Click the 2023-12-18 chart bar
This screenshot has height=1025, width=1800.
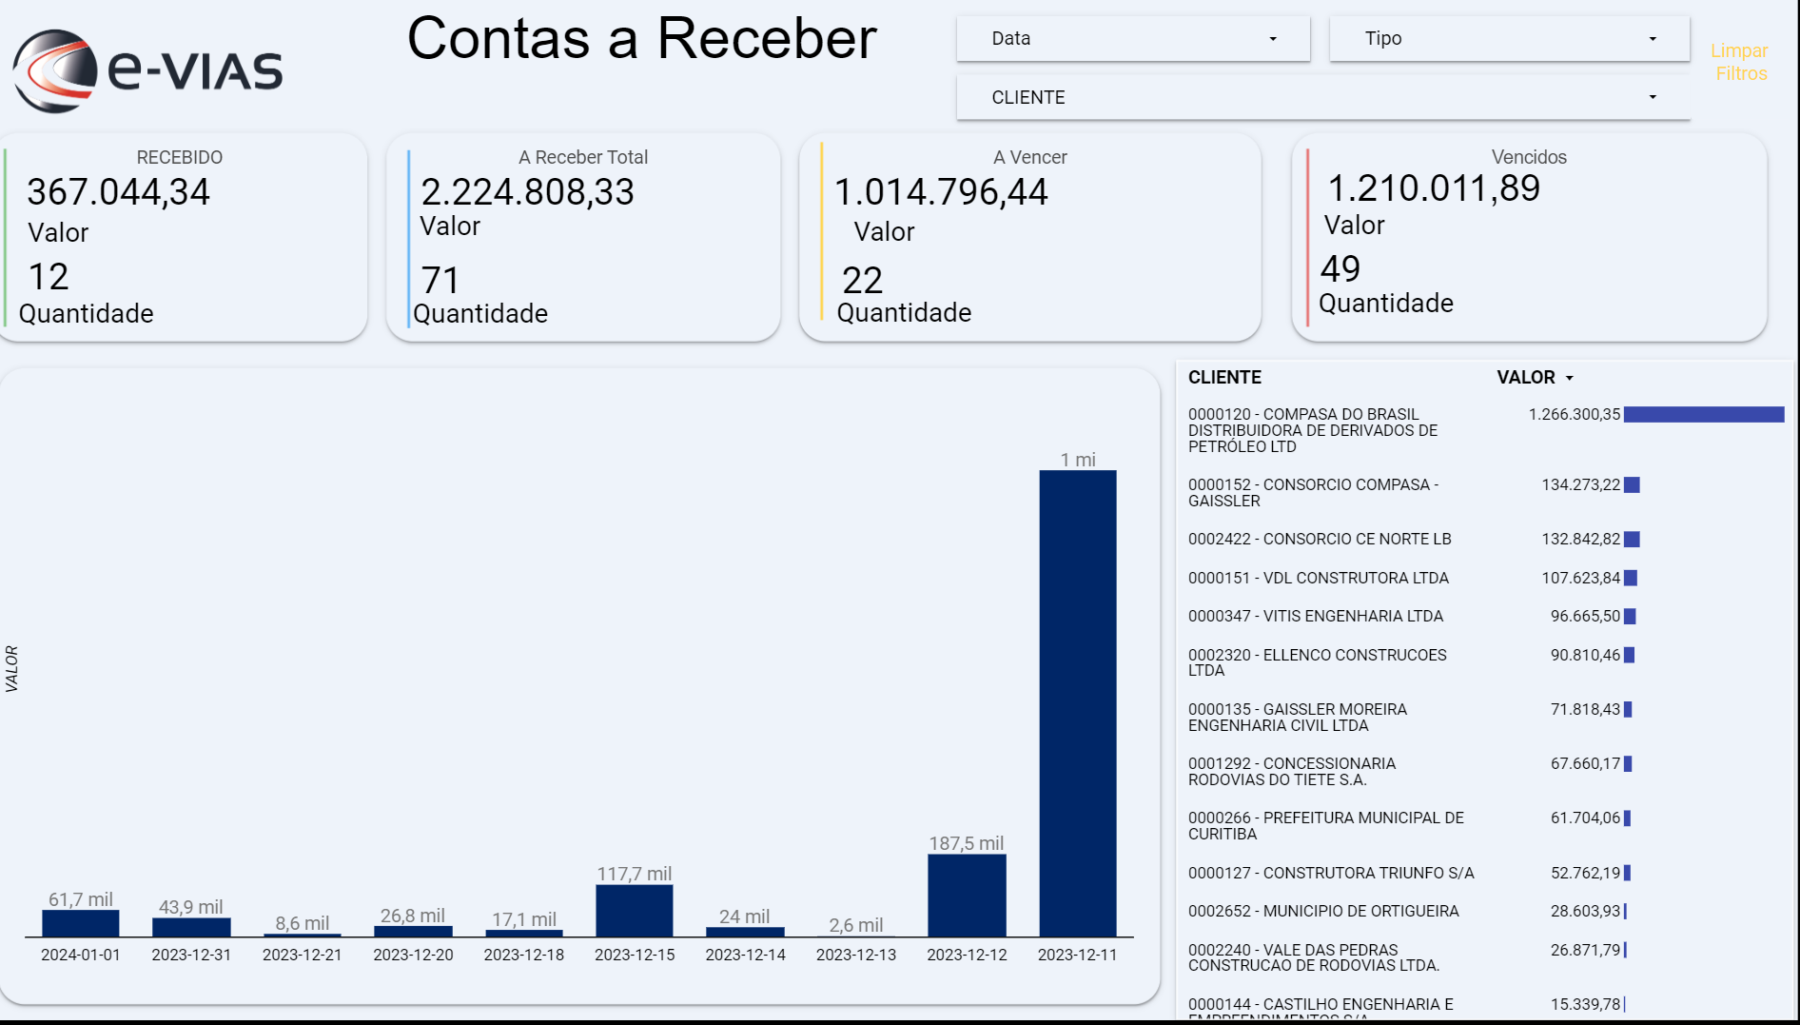point(524,934)
